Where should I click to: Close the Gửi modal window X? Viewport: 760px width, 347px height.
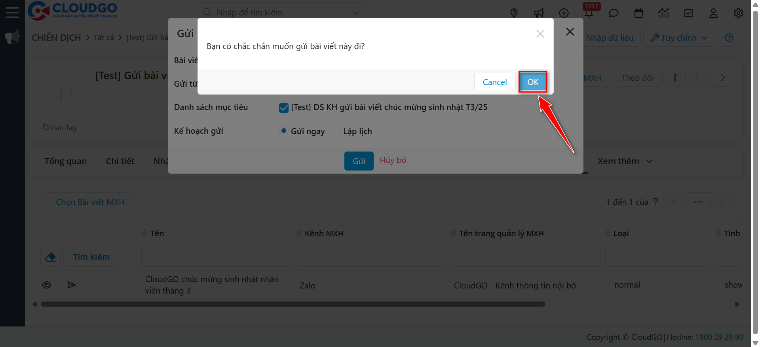570,32
